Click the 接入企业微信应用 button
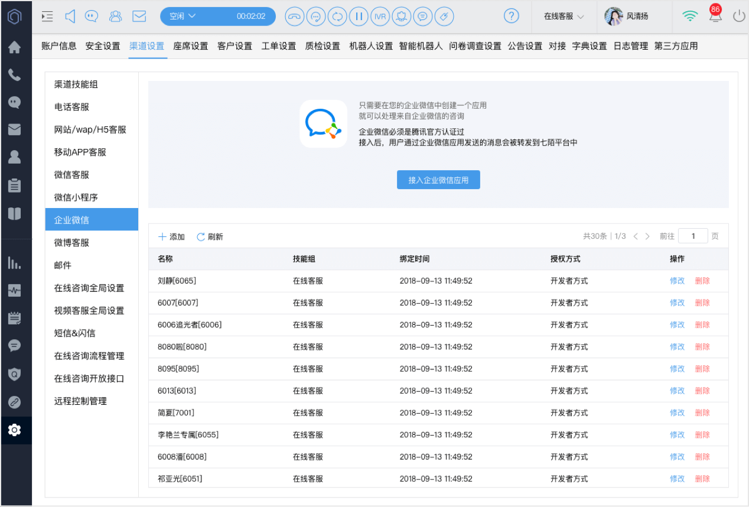 pos(438,180)
